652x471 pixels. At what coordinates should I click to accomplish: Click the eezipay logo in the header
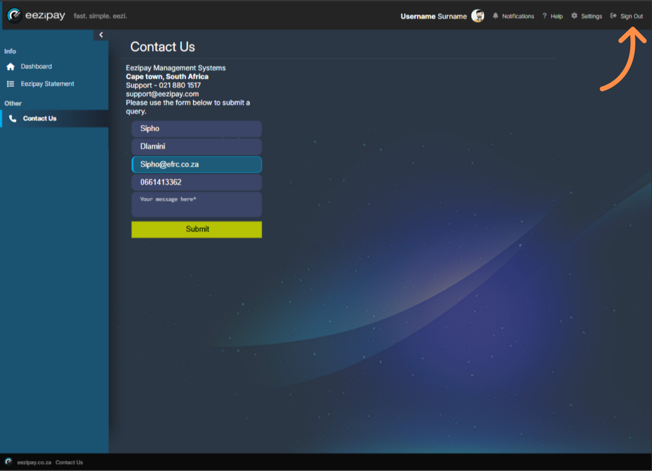[x=36, y=16]
